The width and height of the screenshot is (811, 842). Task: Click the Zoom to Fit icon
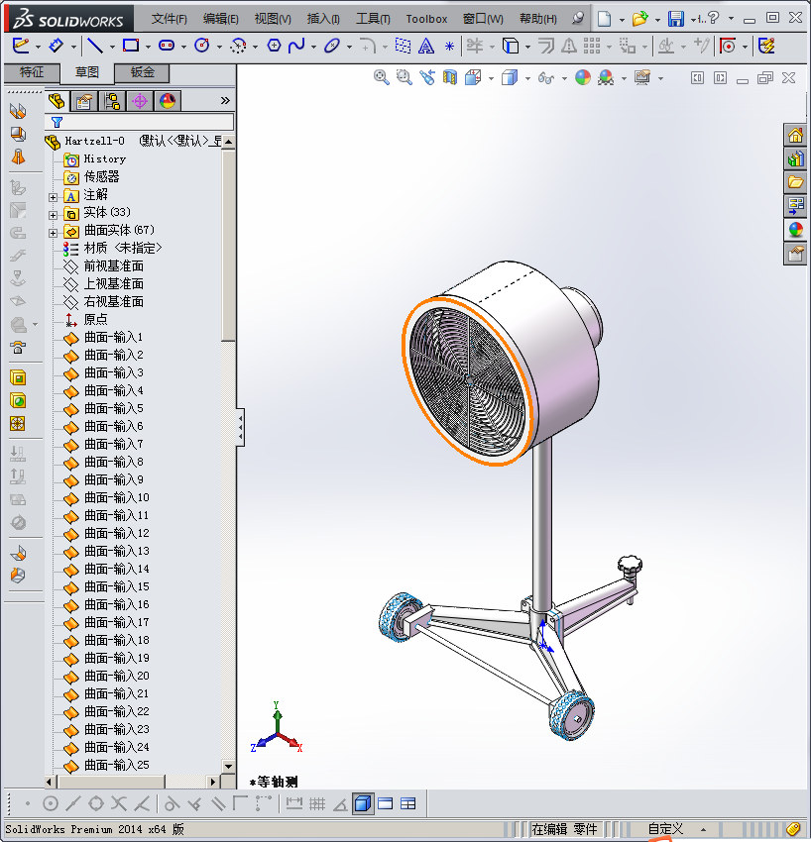coord(381,77)
